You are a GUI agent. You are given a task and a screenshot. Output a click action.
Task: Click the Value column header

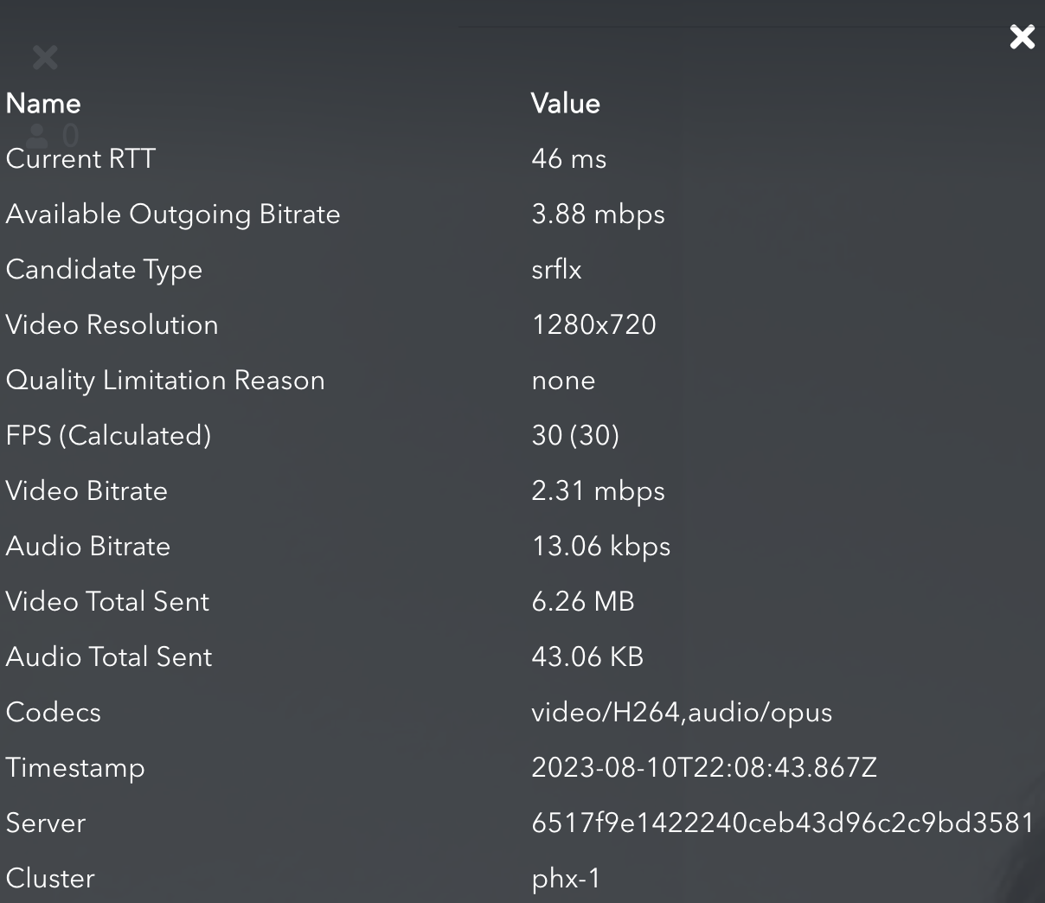(565, 104)
